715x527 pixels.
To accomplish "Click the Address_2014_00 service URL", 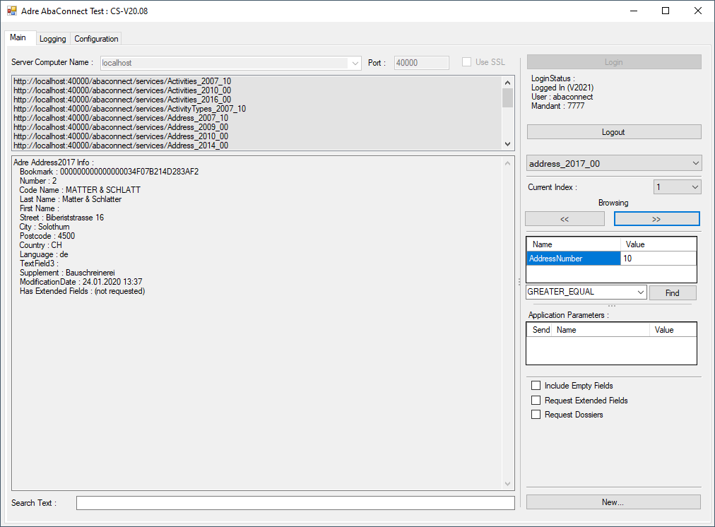I will (121, 146).
